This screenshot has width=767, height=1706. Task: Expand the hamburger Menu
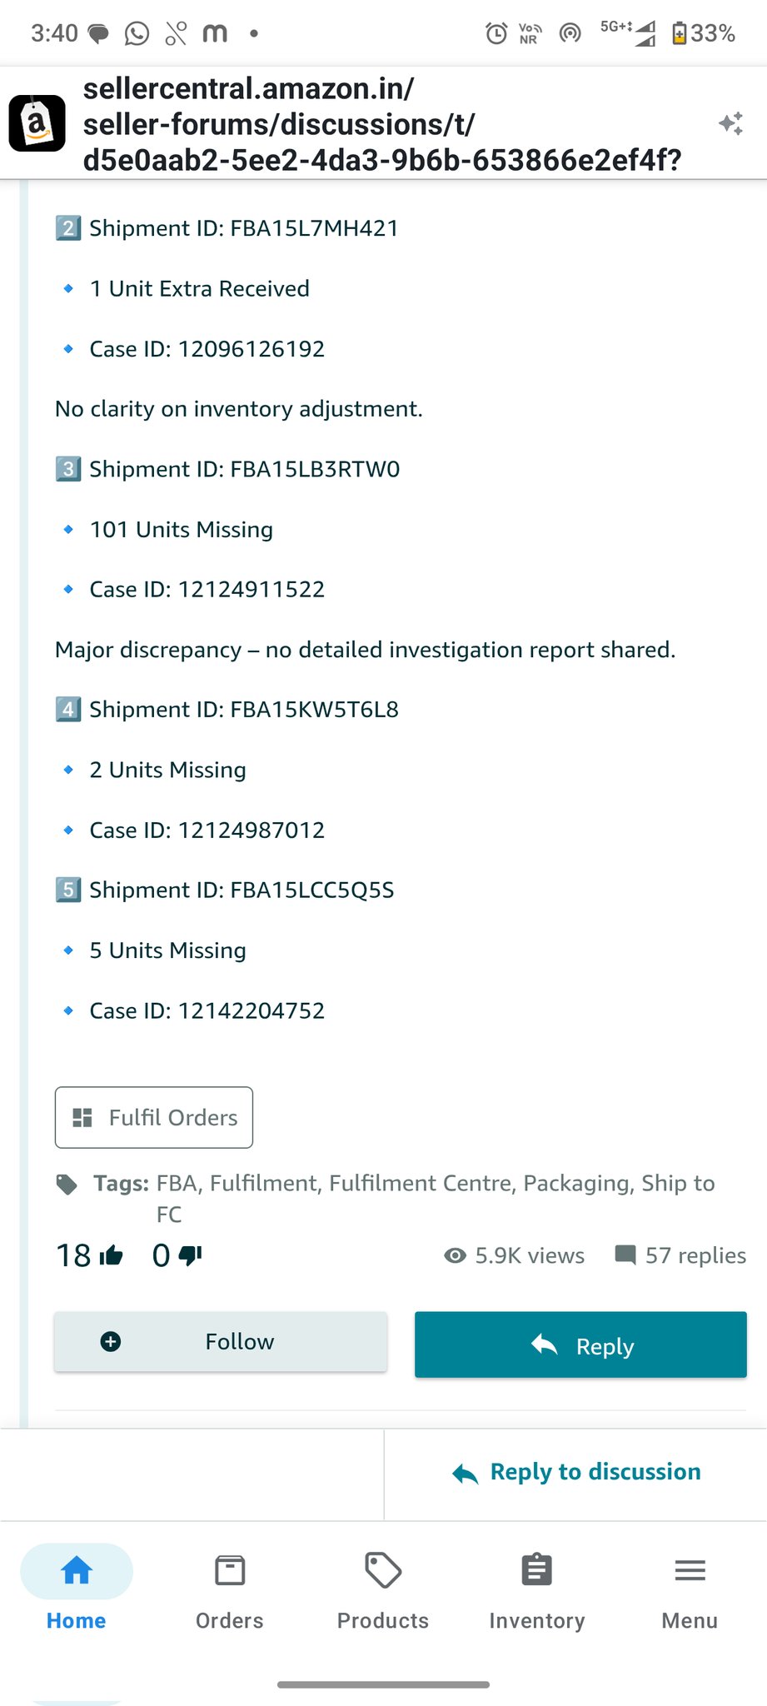coord(690,1589)
